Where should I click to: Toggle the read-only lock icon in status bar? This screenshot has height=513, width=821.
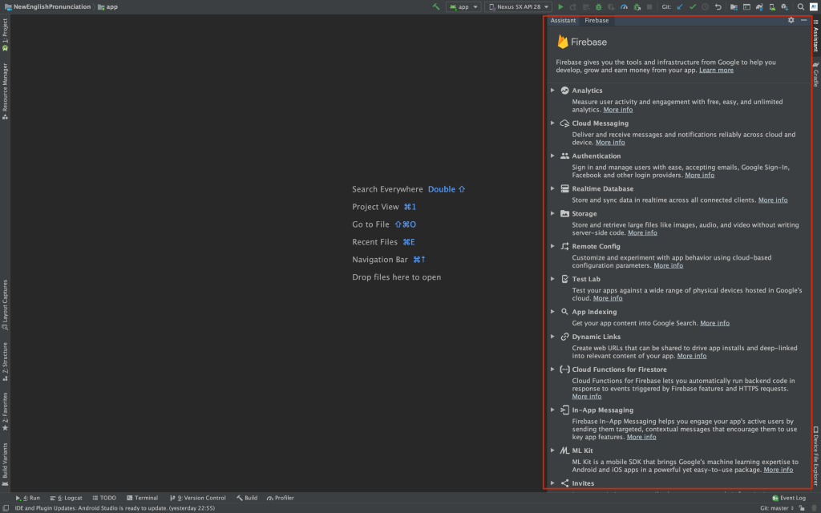pyautogui.click(x=802, y=508)
